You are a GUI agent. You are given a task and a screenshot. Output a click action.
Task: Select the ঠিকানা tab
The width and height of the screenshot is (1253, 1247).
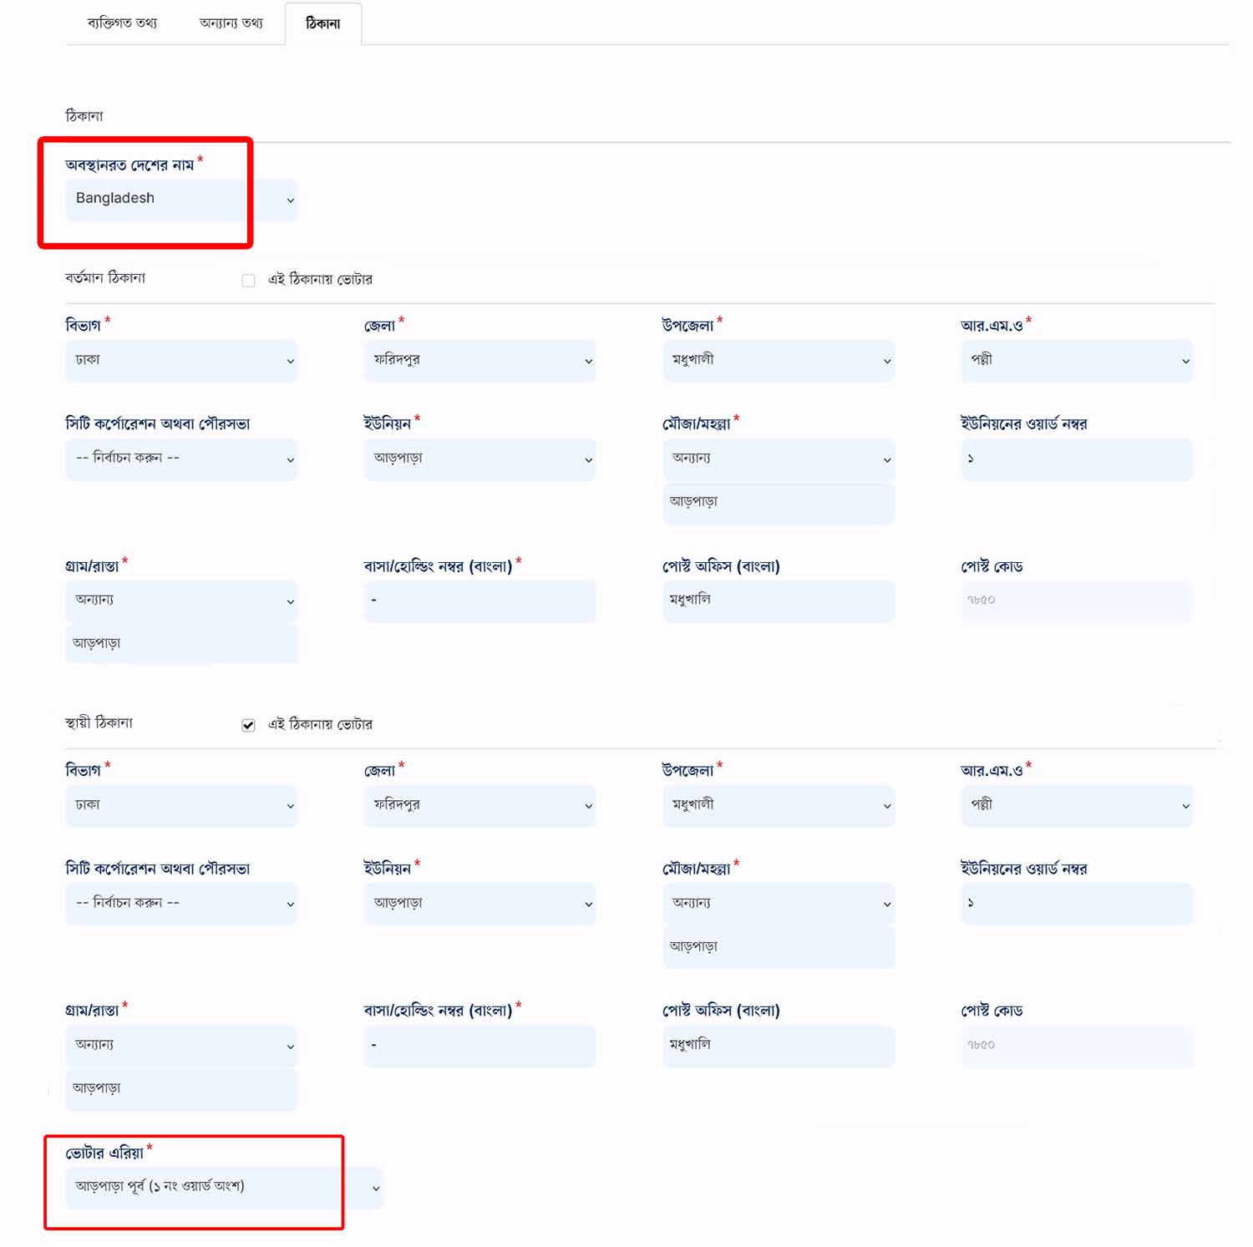pos(322,23)
